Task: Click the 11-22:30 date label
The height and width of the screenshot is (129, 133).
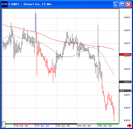Action: [42, 126]
